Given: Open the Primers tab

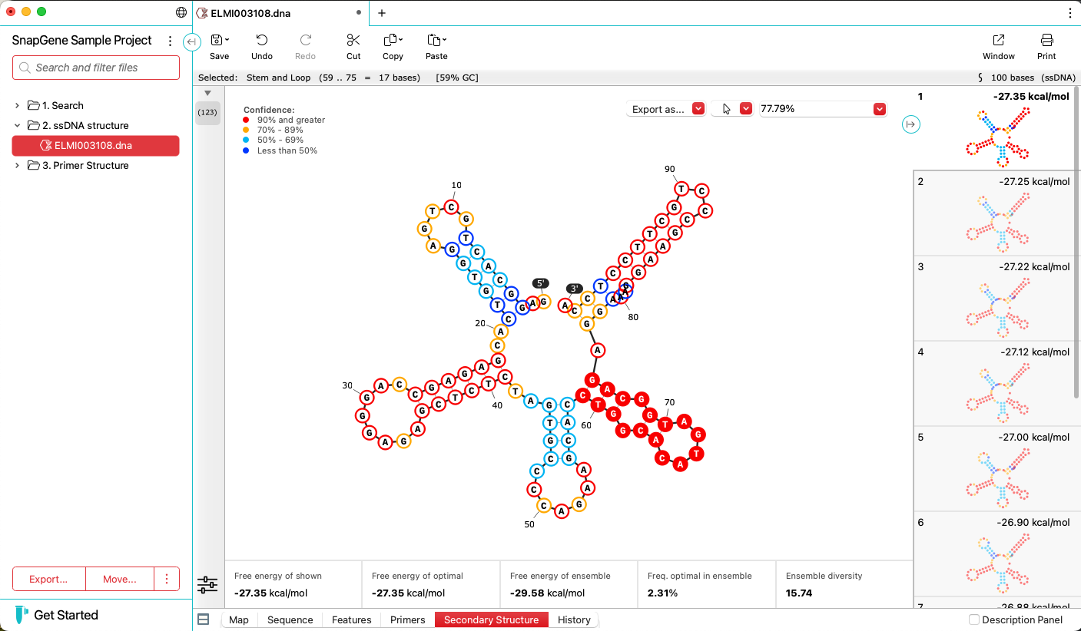Looking at the screenshot, I should click(x=408, y=619).
